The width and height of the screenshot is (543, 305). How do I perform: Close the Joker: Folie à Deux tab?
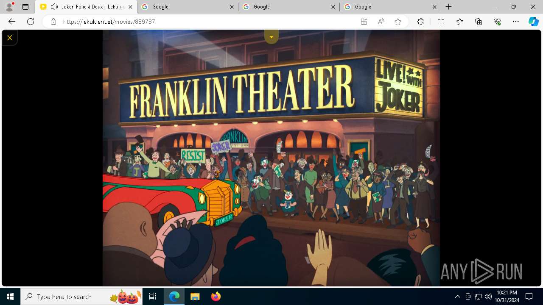(x=130, y=7)
